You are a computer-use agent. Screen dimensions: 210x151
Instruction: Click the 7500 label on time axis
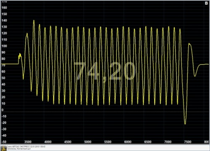188,142
